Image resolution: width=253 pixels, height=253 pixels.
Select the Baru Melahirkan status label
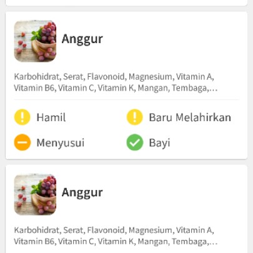point(190,117)
